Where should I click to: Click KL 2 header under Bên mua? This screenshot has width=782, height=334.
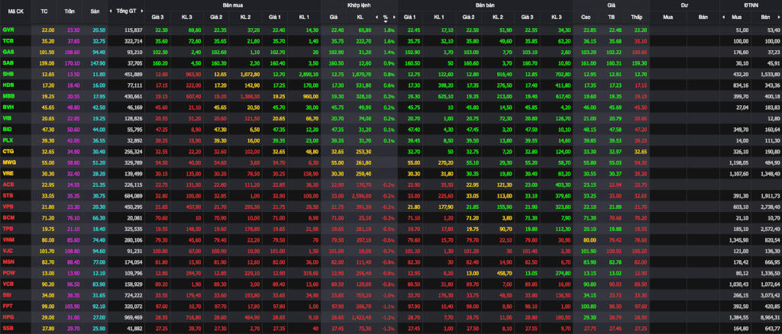pyautogui.click(x=245, y=17)
